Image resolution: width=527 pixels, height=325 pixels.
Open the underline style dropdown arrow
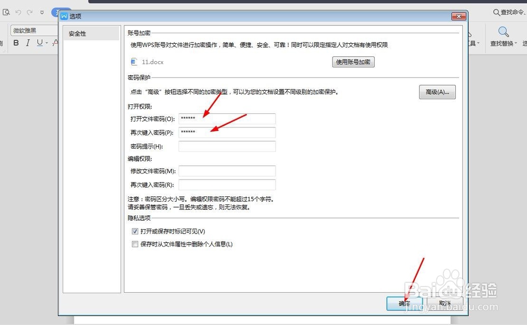tap(46, 43)
